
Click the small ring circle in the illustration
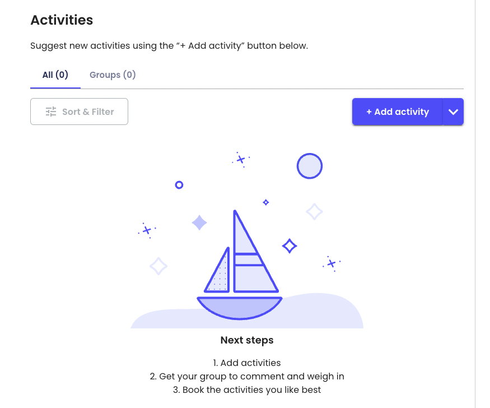[179, 185]
